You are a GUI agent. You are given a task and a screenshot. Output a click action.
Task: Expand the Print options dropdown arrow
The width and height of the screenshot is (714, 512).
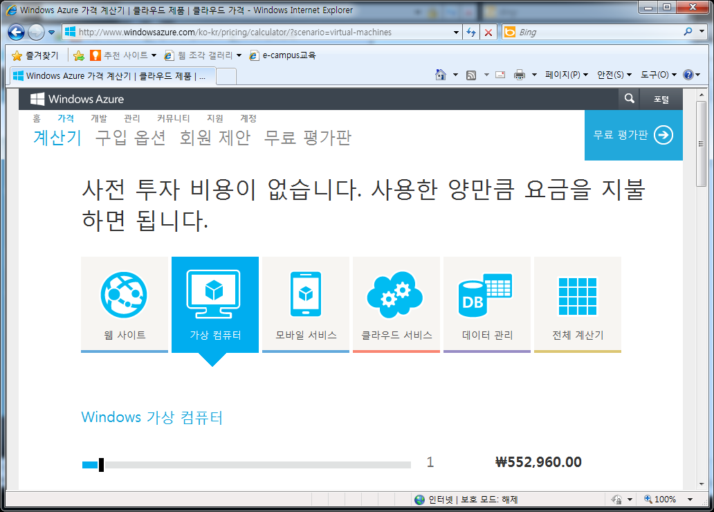click(x=534, y=75)
